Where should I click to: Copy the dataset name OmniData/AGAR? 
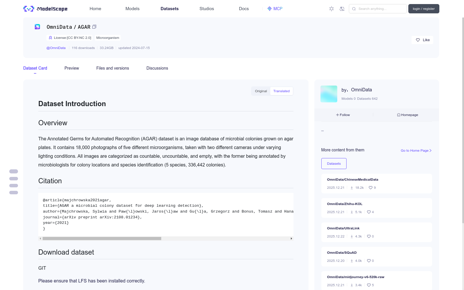tap(94, 27)
